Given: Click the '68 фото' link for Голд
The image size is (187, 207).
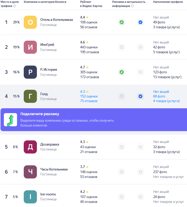Looking at the screenshot, I should (x=159, y=96).
